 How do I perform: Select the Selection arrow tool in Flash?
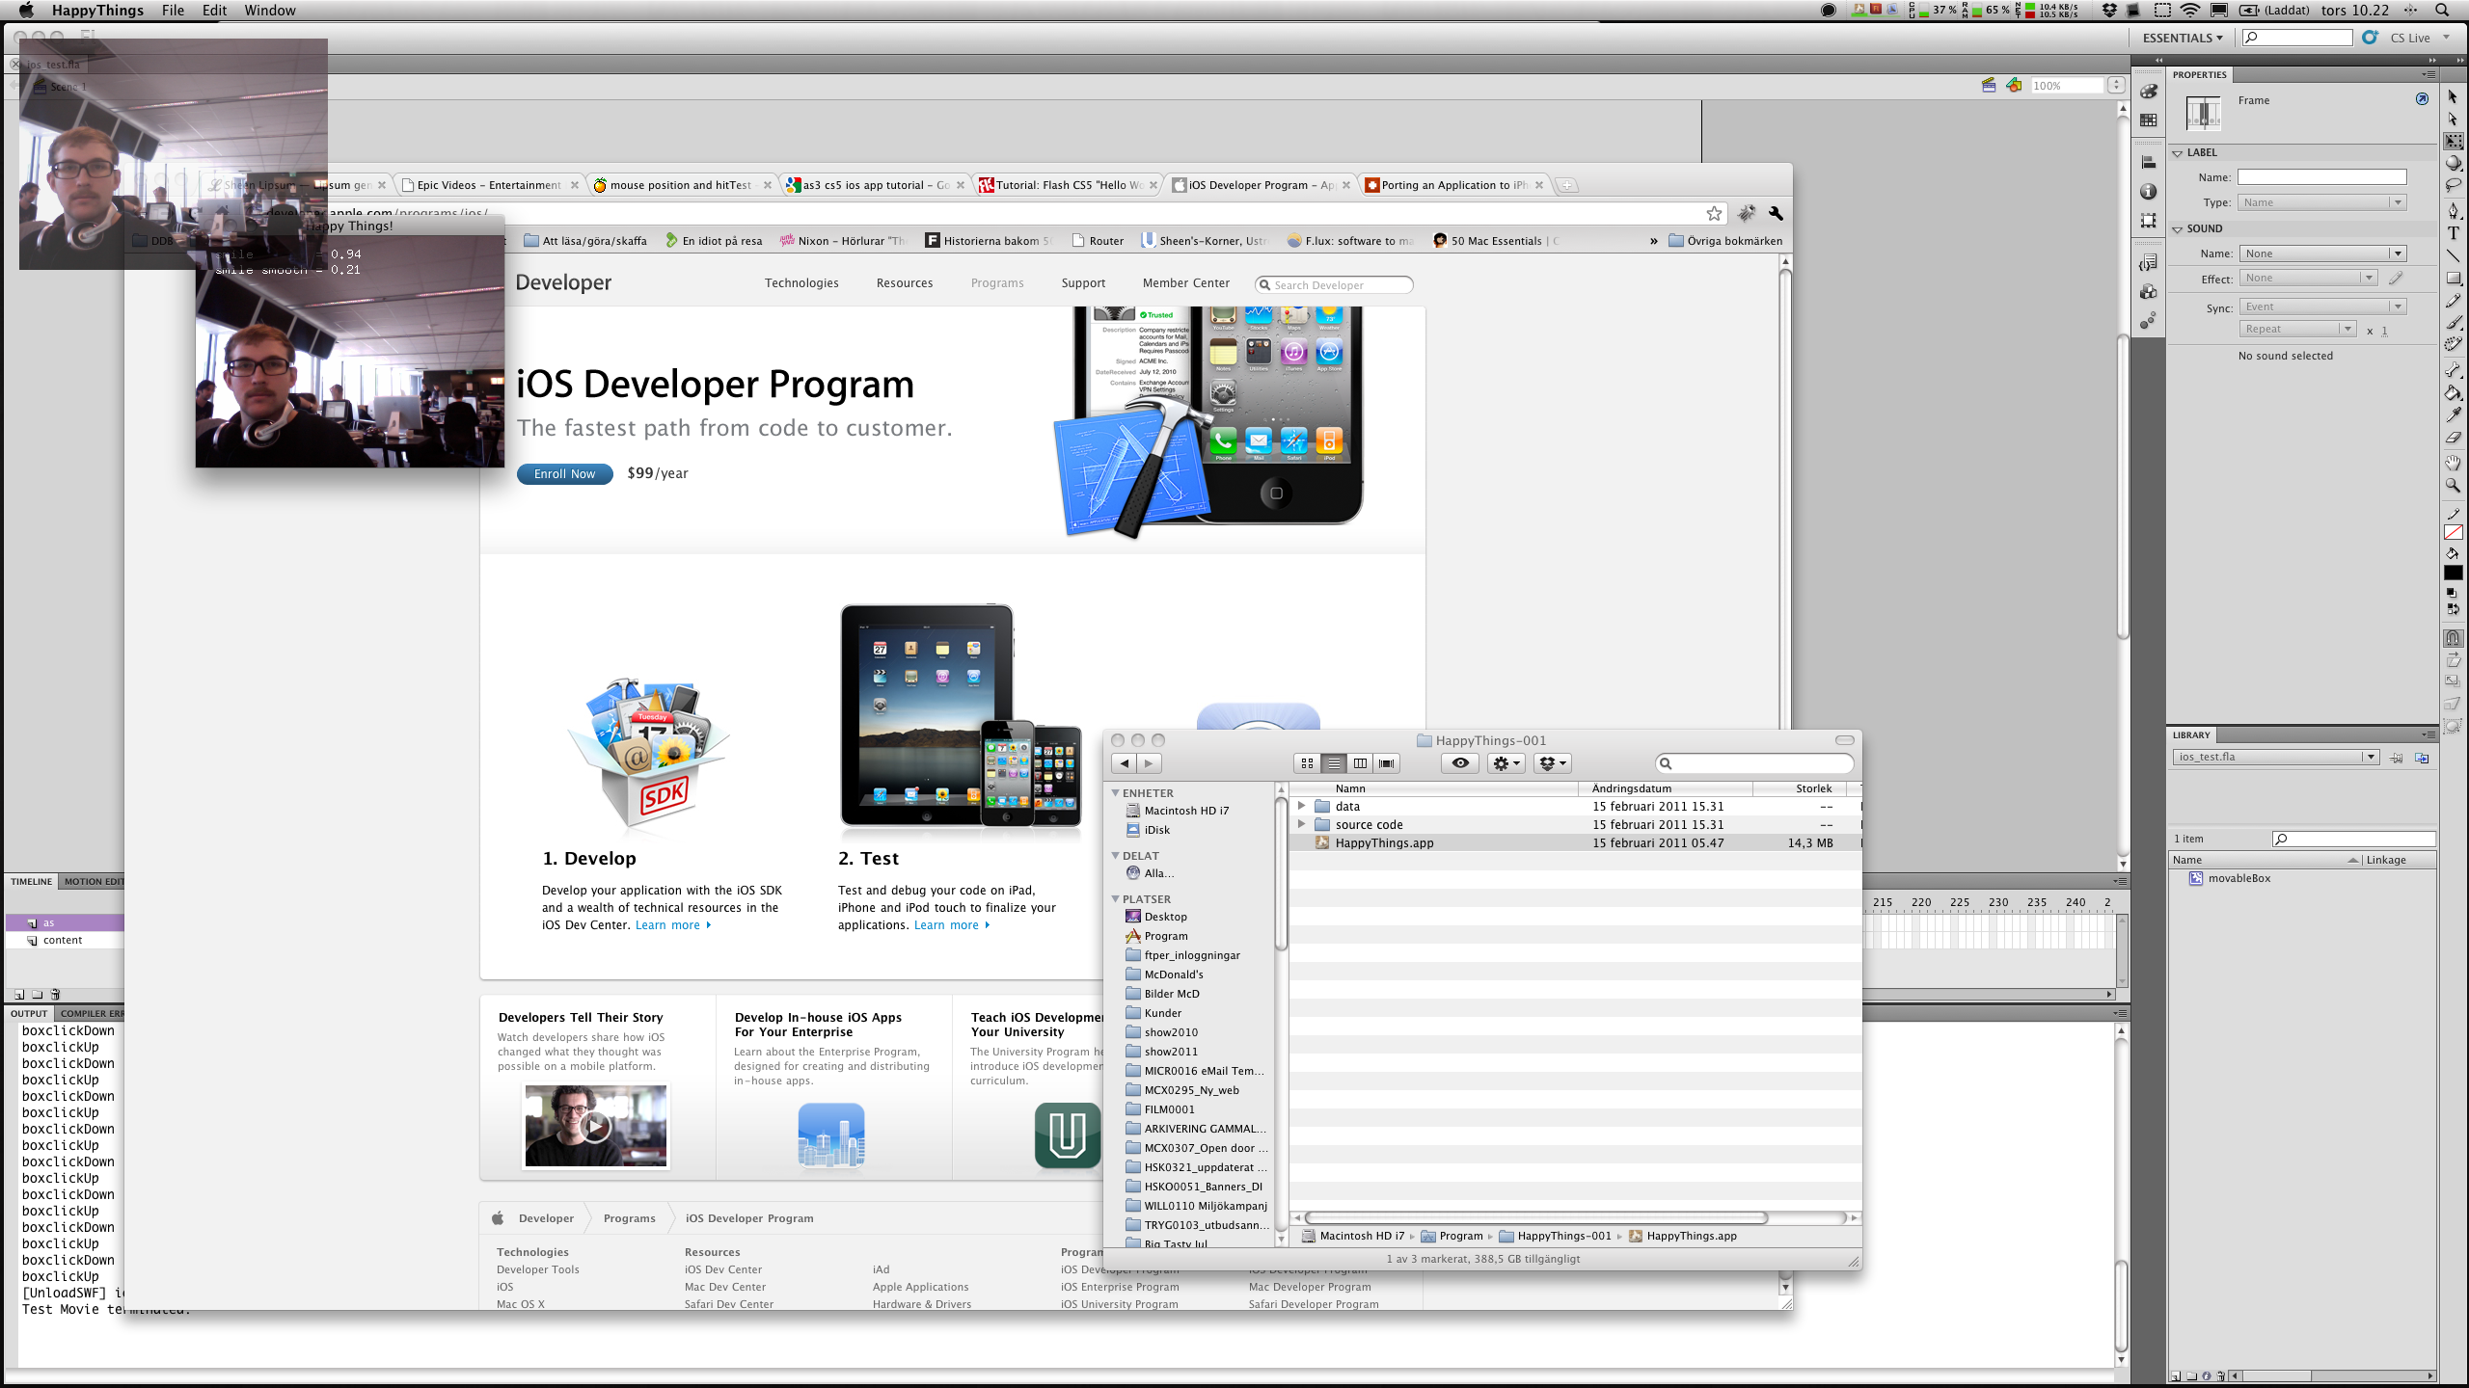2453,96
